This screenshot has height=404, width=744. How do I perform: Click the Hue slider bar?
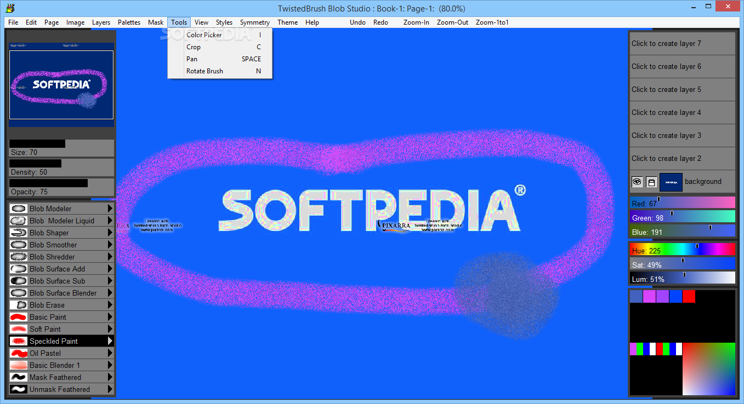[683, 250]
